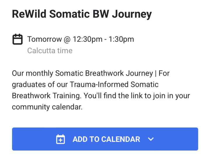Click the community calendar text in the description
The height and width of the screenshot is (157, 210).
47,107
